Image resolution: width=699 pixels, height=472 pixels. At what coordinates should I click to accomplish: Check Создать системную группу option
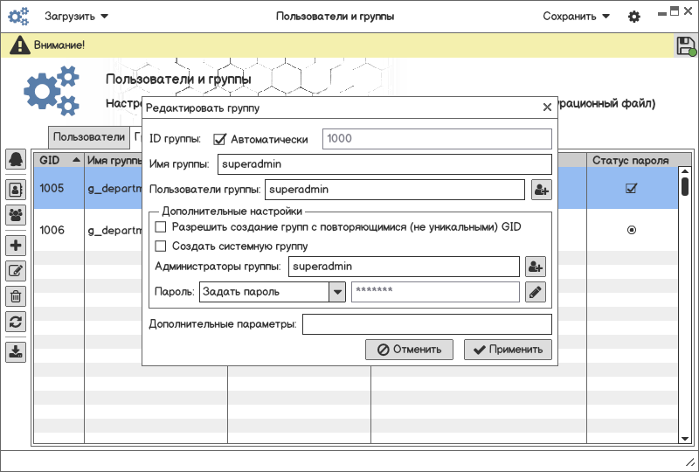tap(161, 246)
